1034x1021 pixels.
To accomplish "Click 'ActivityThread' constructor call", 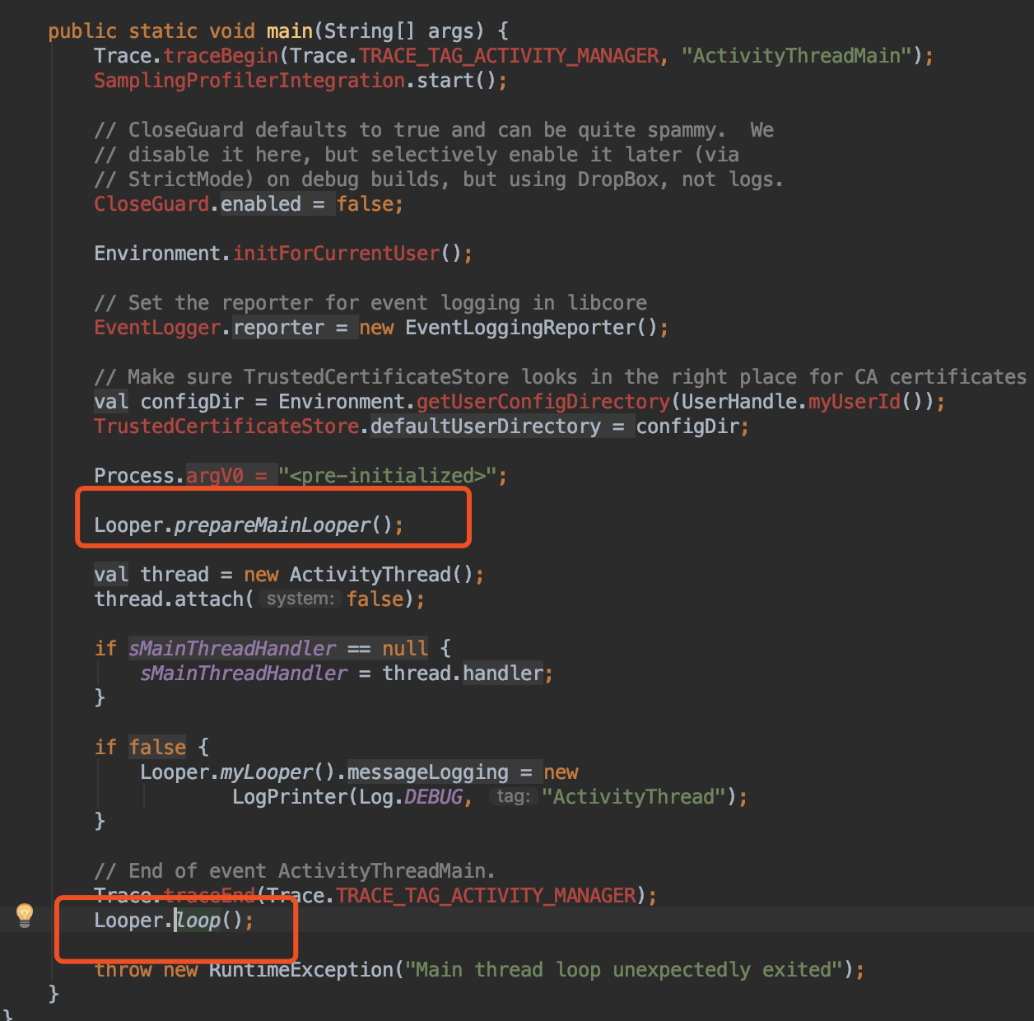I will [x=370, y=575].
